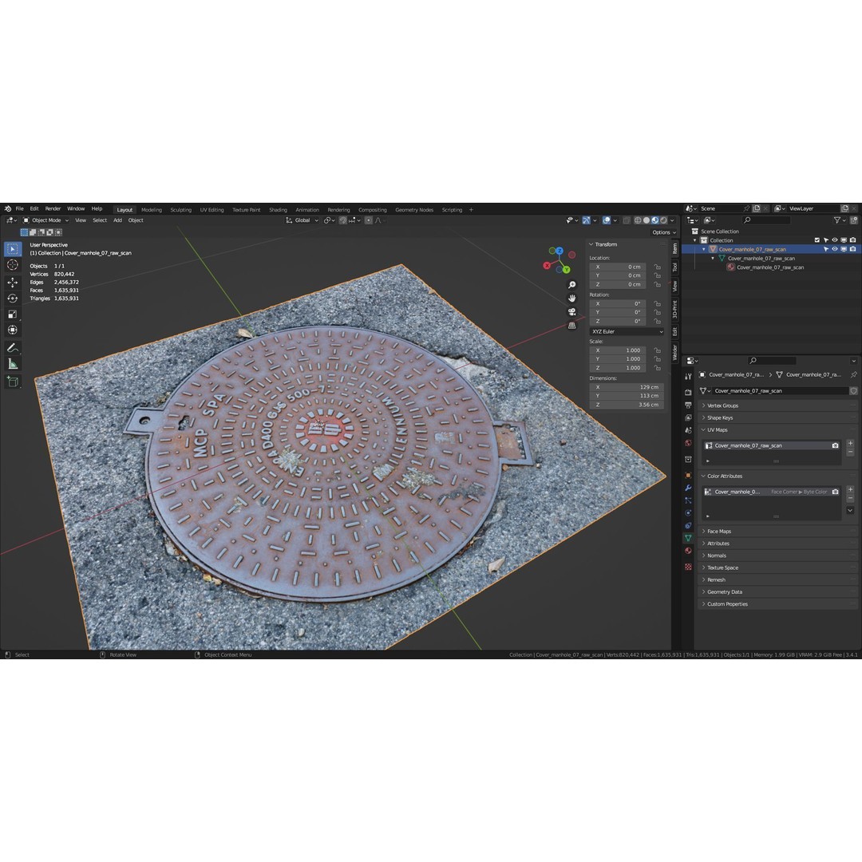
Task: Open the Object Mode dropdown
Action: [45, 220]
